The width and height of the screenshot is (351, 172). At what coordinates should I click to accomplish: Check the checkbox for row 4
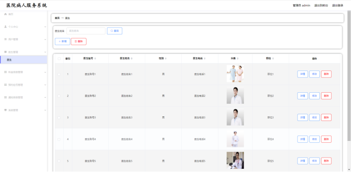(59, 139)
